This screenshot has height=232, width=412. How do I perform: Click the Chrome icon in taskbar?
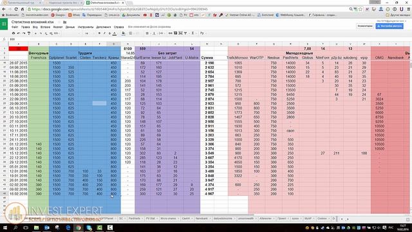[79, 227]
